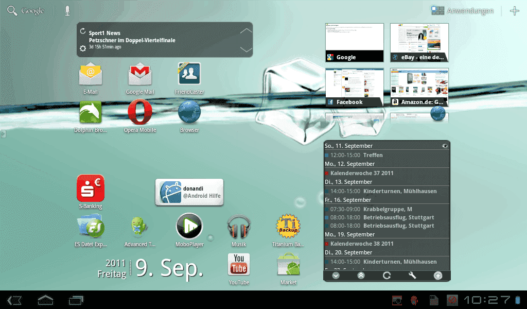Viewport: 527px width, 309px height.
Task: Tap the Google search magnifier
Action: (x=12, y=11)
